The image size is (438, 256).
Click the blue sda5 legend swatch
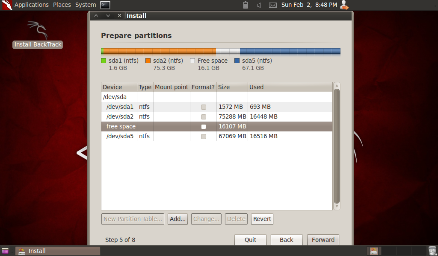237,61
